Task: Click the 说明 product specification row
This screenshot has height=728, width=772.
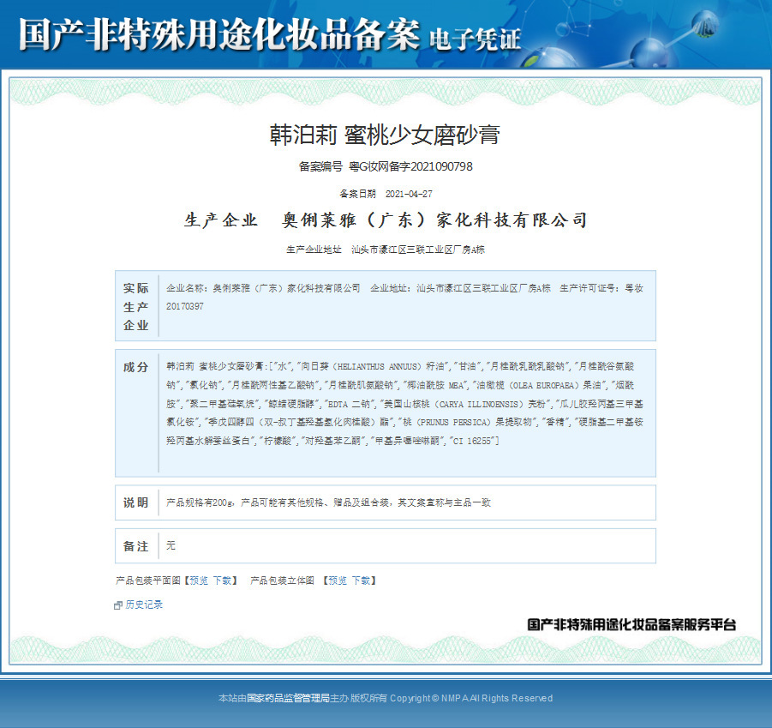Action: [386, 502]
